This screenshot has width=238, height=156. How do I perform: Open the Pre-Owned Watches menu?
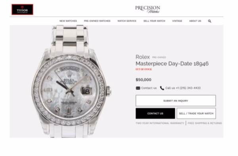(97, 21)
